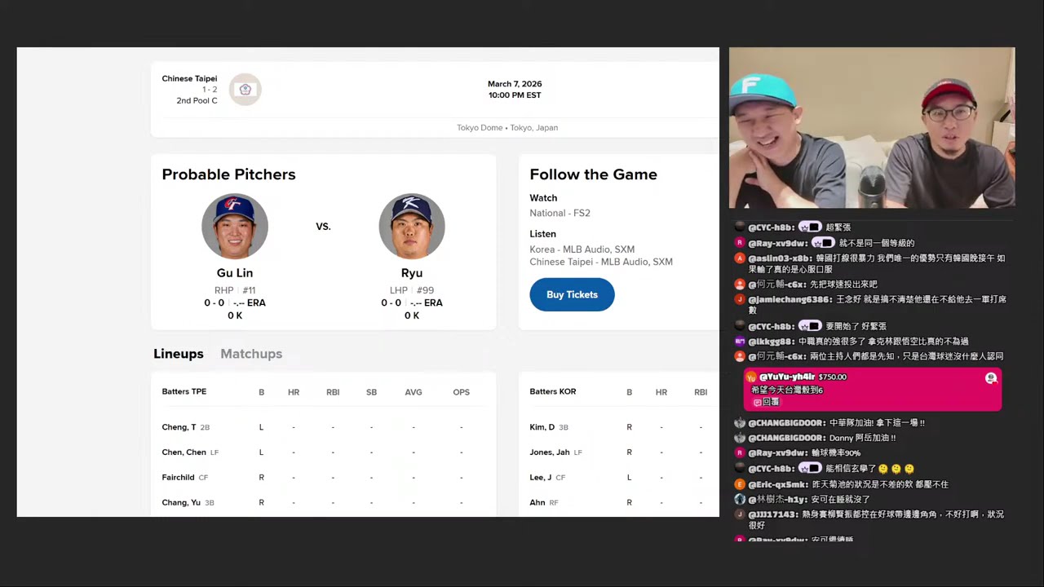Click @aslin03-x8b chat user avatar
The image size is (1044, 587).
click(740, 258)
